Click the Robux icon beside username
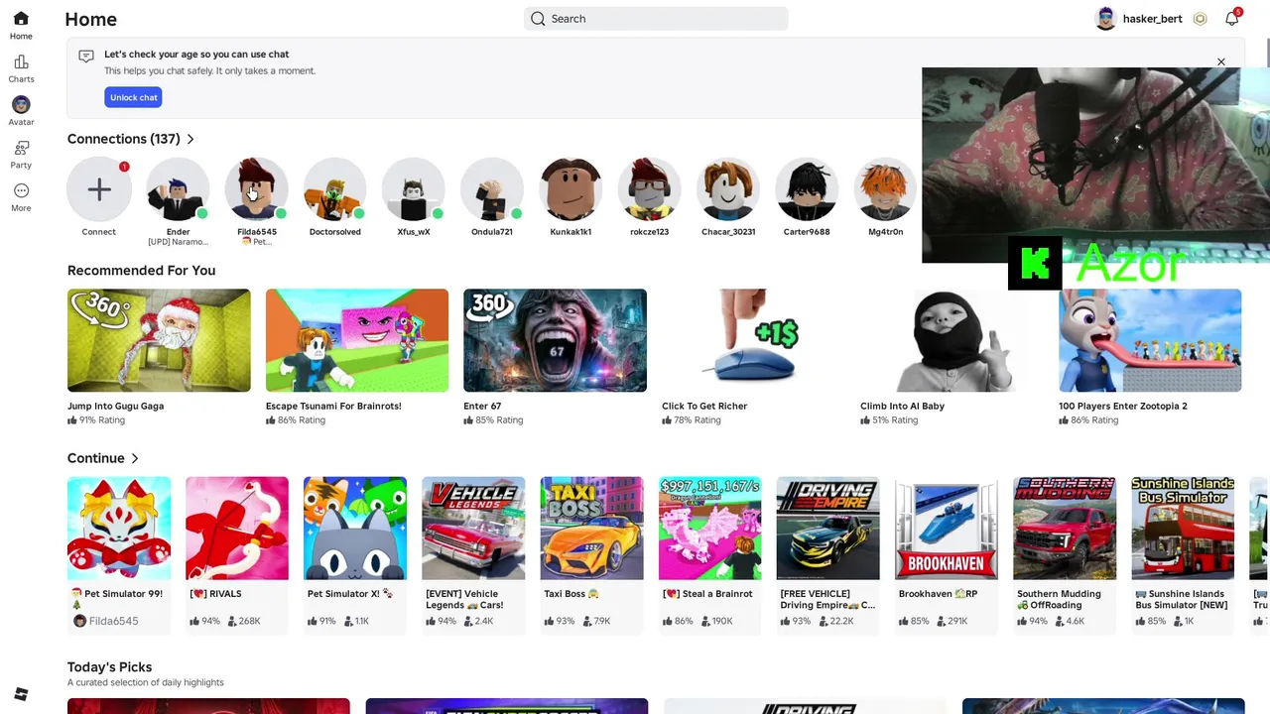 (1200, 19)
